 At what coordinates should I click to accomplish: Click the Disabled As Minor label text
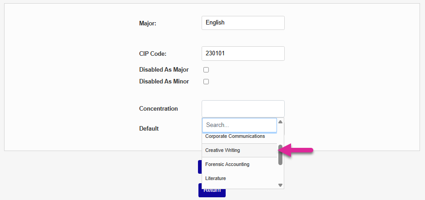(x=164, y=82)
